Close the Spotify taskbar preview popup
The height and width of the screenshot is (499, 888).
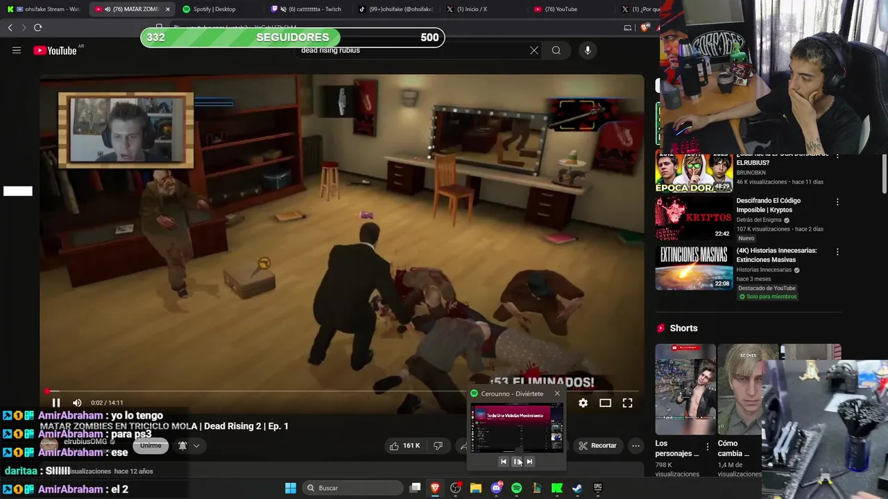pyautogui.click(x=556, y=394)
